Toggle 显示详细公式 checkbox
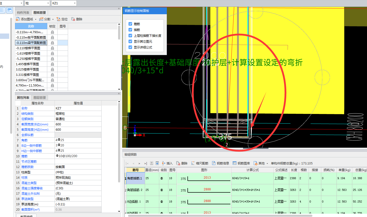Viewport: 367px width, 217px height. [x=130, y=47]
